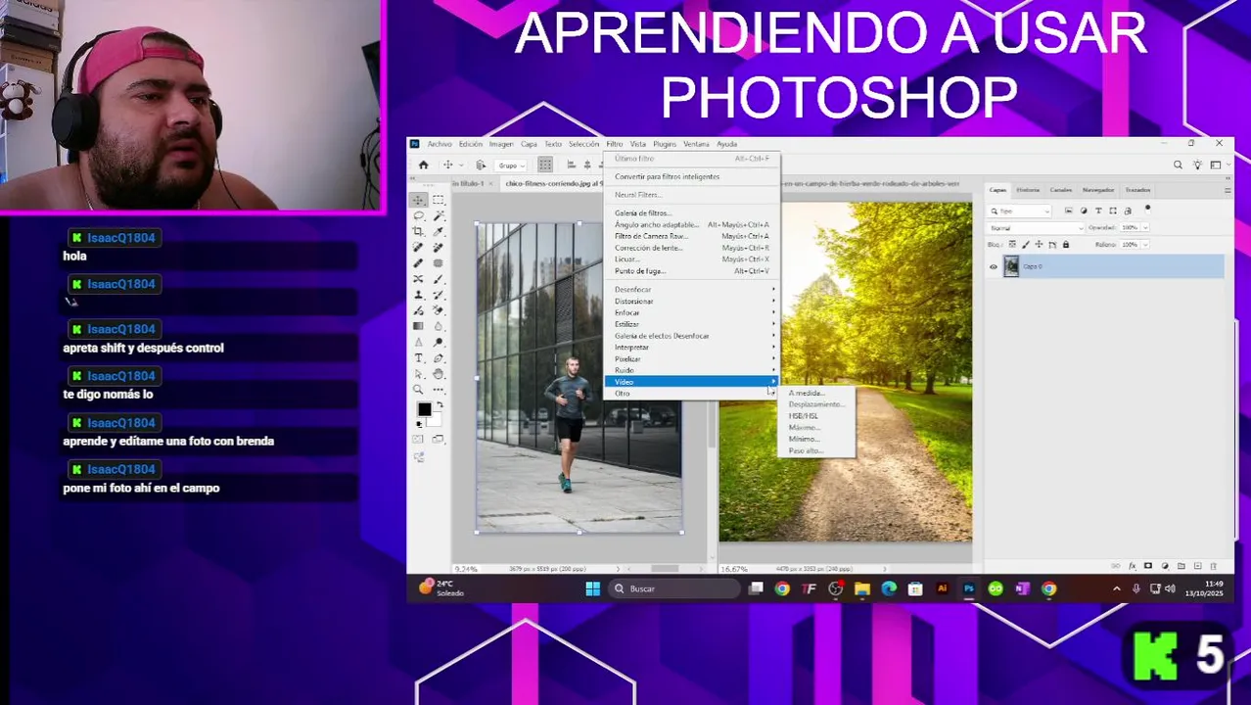Click the fx layer style icon
1251x705 pixels.
pos(1133,566)
